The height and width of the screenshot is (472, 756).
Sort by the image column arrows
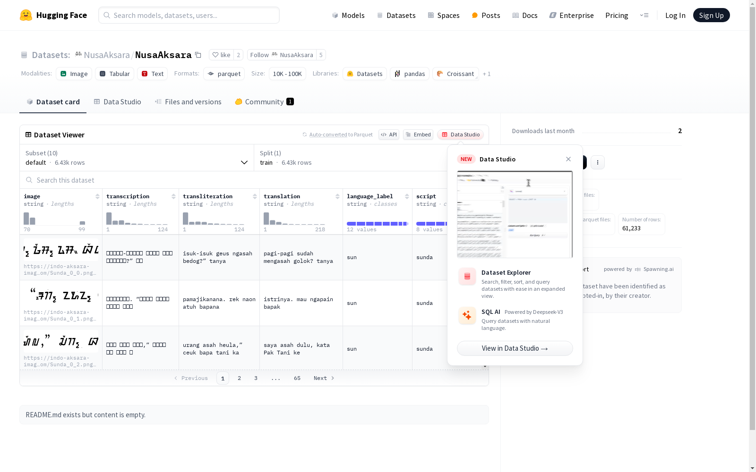pyautogui.click(x=97, y=196)
